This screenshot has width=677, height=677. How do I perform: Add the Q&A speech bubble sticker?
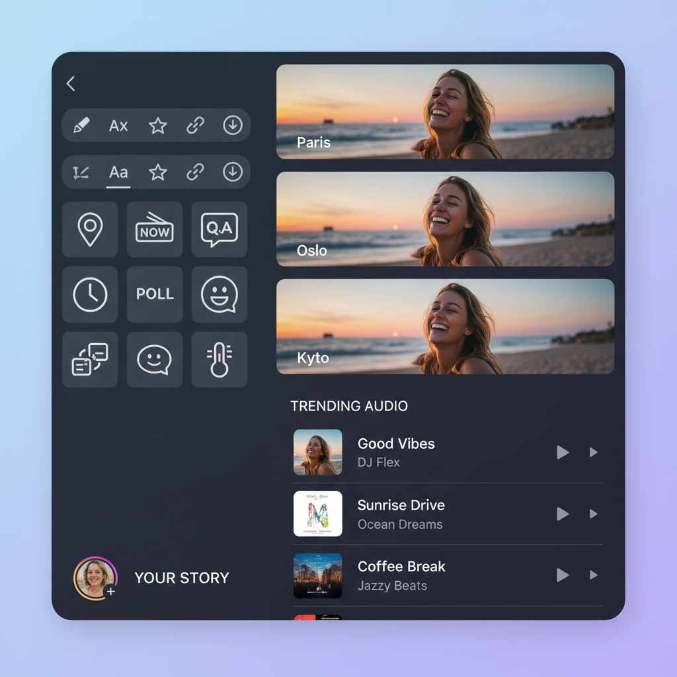[219, 229]
